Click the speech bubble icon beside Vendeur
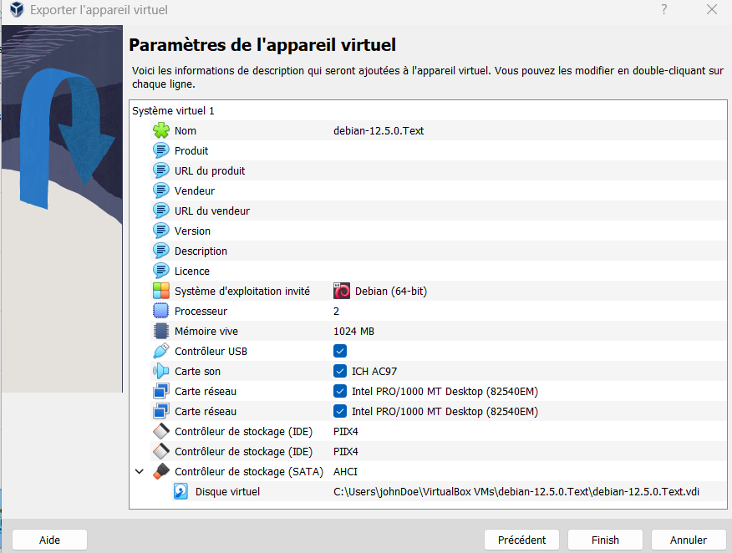This screenshot has width=732, height=553. tap(161, 190)
